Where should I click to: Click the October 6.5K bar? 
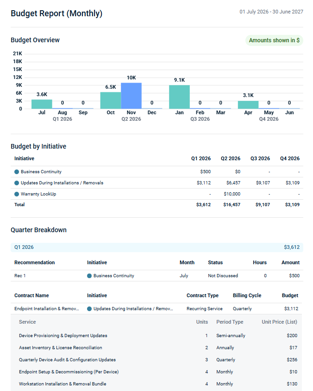point(111,100)
